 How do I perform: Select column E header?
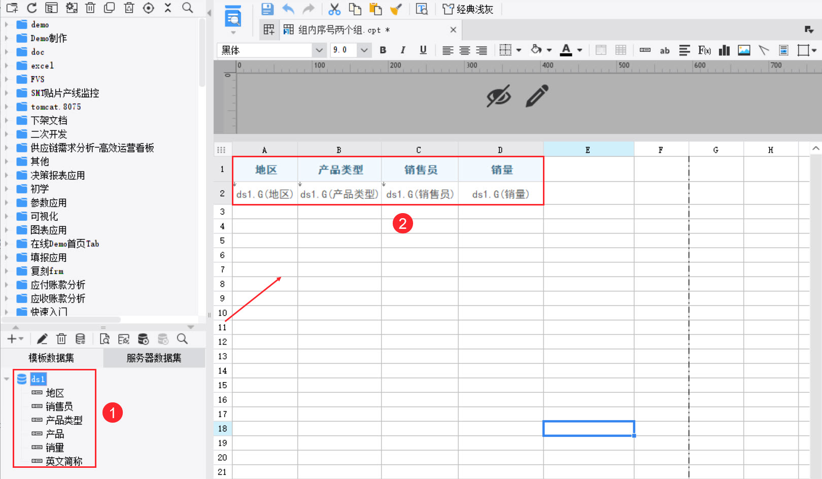point(588,150)
